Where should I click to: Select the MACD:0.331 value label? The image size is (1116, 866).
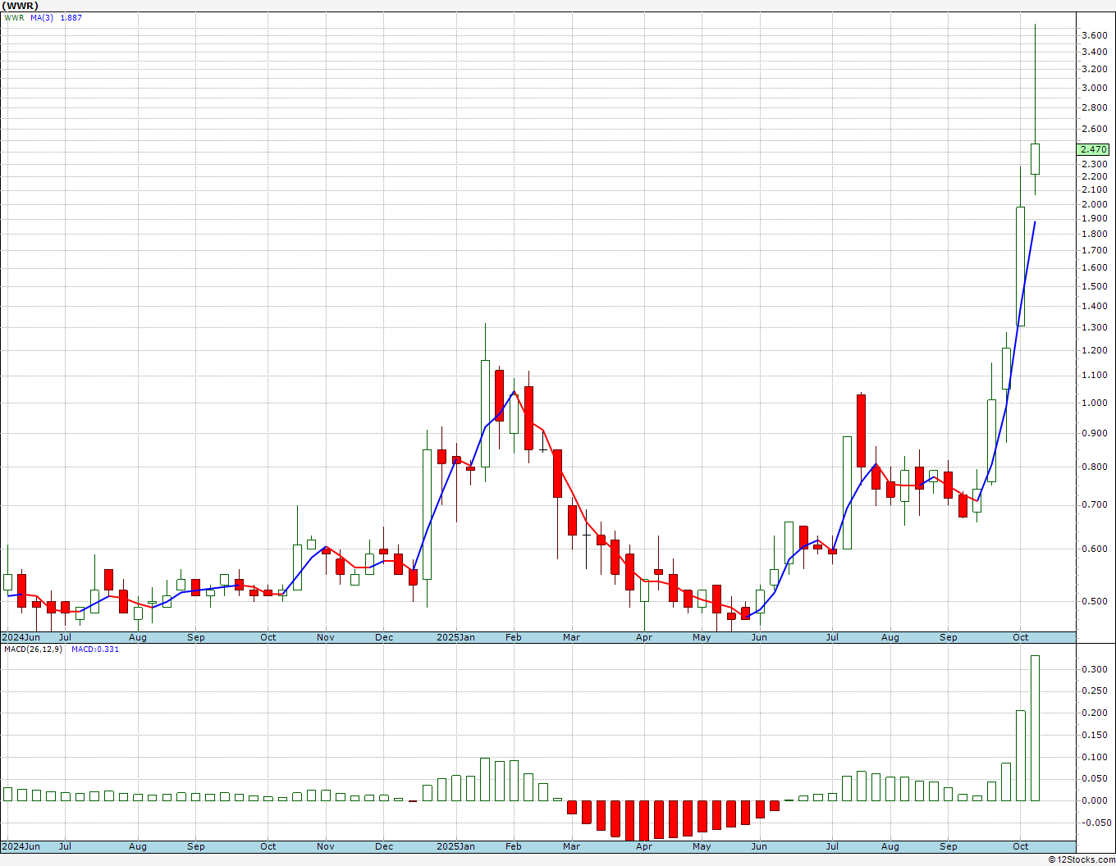point(94,649)
